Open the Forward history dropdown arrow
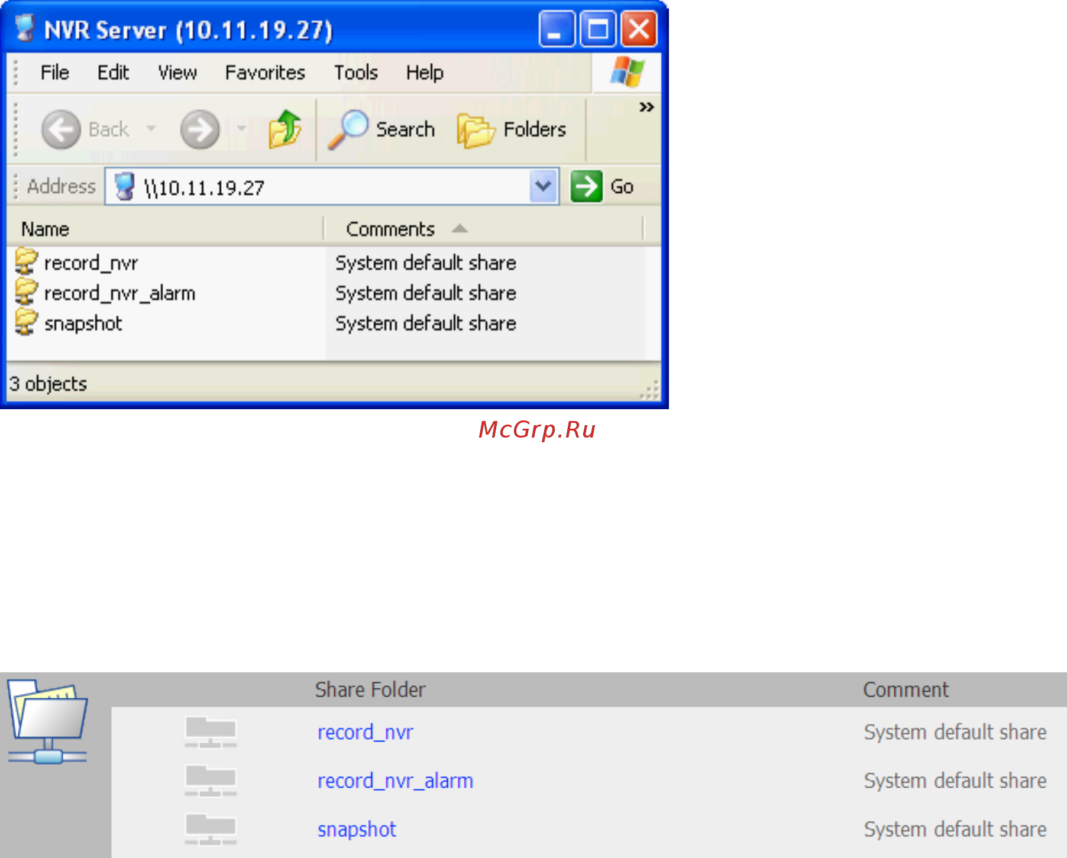The width and height of the screenshot is (1067, 858). (241, 128)
